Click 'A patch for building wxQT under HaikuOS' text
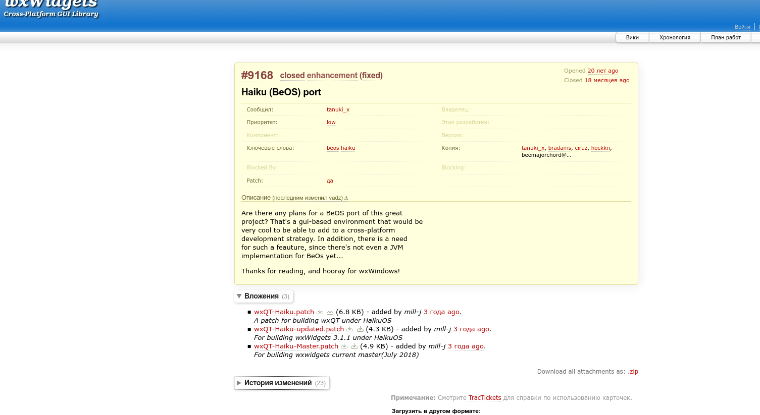 (323, 321)
